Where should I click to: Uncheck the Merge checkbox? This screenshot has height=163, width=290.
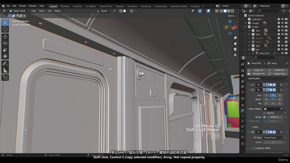click(264, 117)
